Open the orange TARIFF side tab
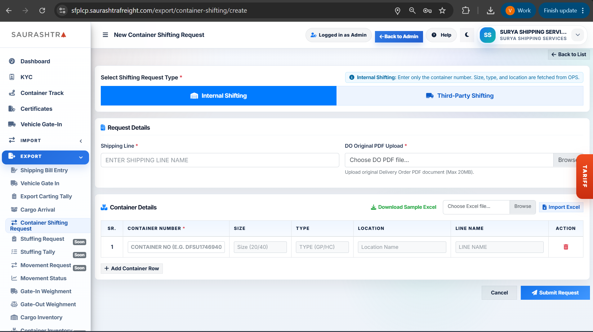Screen dimensions: 593x332 coord(585,176)
